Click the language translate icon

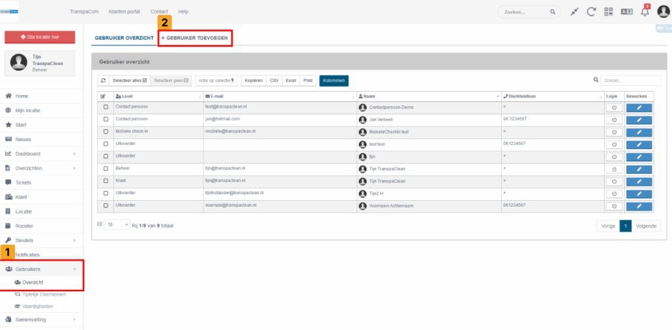coord(627,12)
